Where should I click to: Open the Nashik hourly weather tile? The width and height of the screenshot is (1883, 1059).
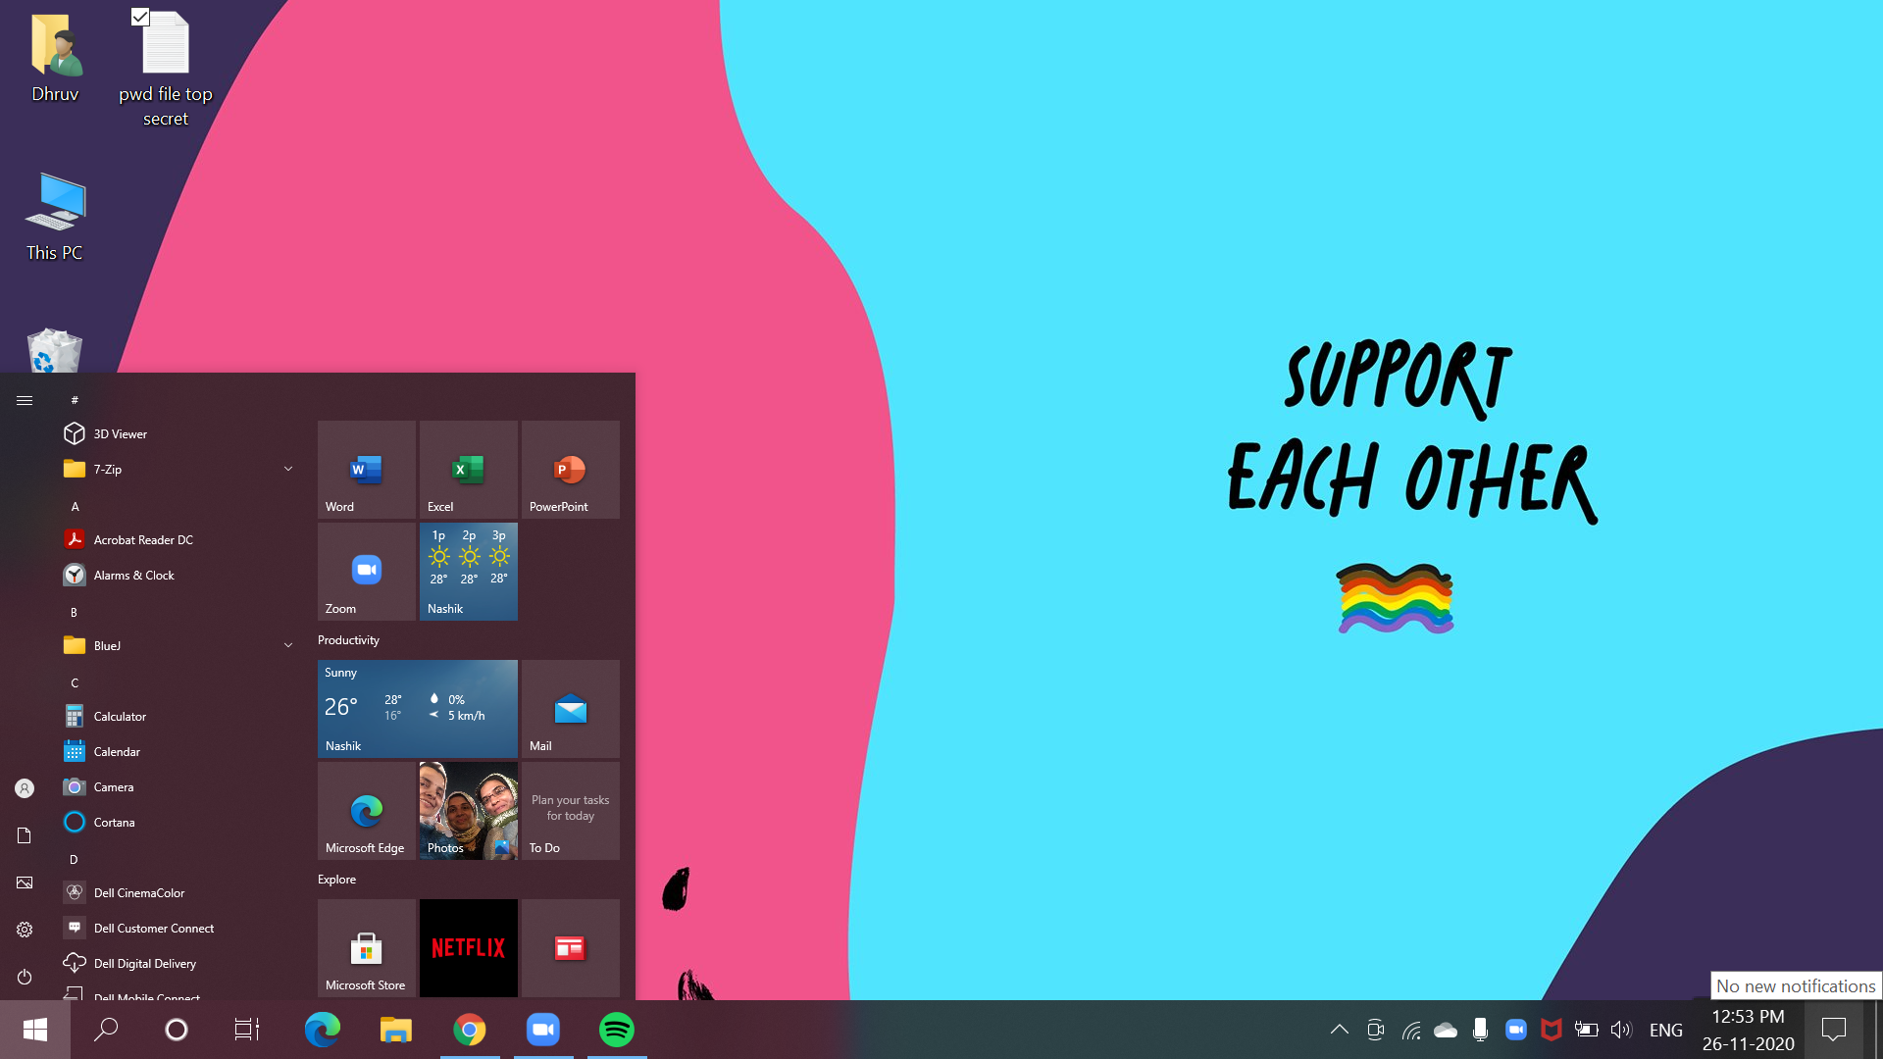[469, 572]
